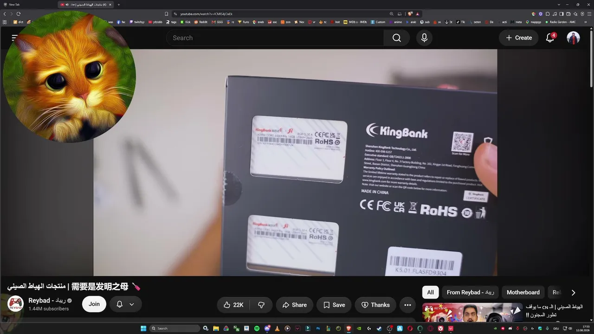The width and height of the screenshot is (594, 334).
Task: Click the address bar URL youtube.com/watch
Action: tap(207, 14)
